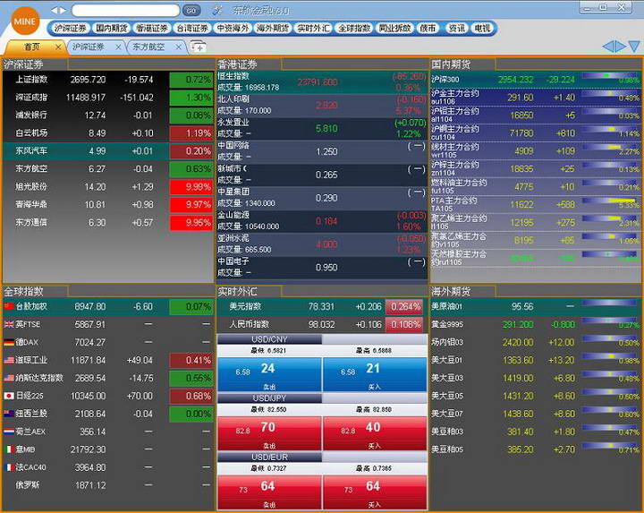644x513 pixels.
Task: Open the 电视 menu
Action: coord(482,29)
